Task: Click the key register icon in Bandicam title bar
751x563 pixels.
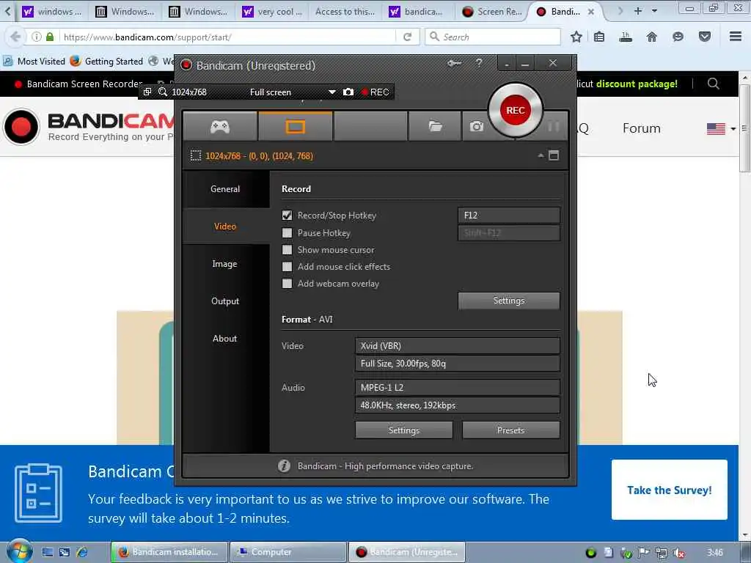Action: coord(454,63)
